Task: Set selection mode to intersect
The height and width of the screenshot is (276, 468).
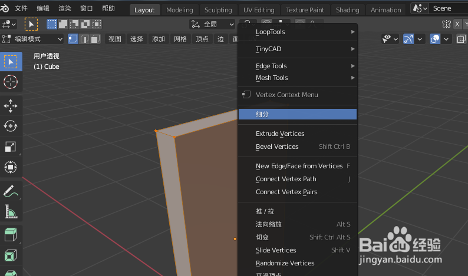Action: tap(97, 24)
